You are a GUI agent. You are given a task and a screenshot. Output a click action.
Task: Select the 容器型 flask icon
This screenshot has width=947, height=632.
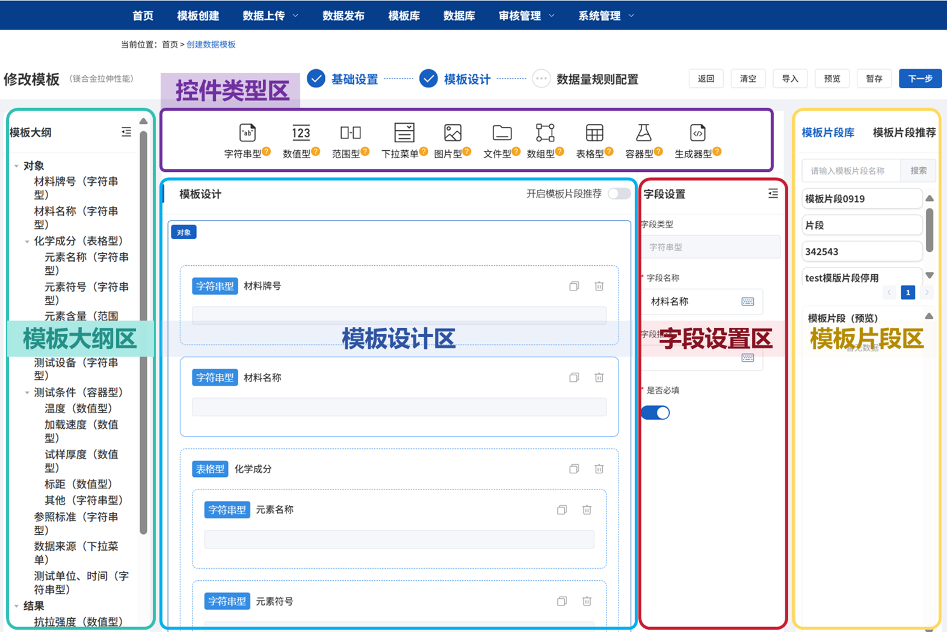pyautogui.click(x=643, y=133)
